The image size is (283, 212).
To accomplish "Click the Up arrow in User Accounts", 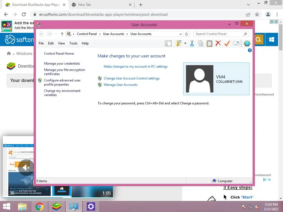I will (62, 34).
